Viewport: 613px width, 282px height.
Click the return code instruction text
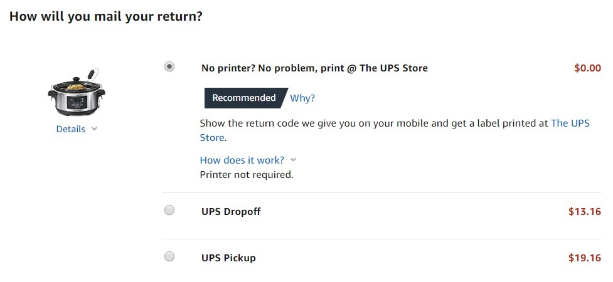point(395,130)
